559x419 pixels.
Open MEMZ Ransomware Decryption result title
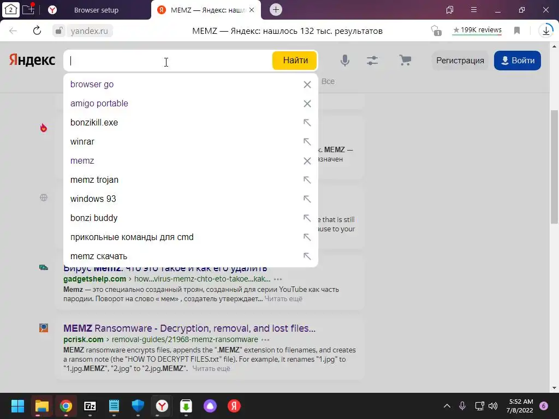tap(189, 328)
